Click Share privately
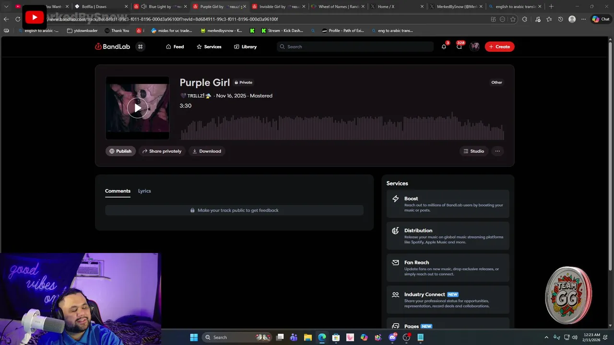Viewport: 614px width, 345px height. (x=162, y=151)
